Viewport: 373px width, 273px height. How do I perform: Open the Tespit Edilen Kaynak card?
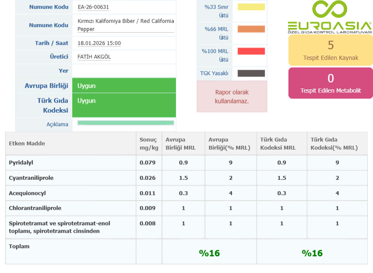(331, 50)
